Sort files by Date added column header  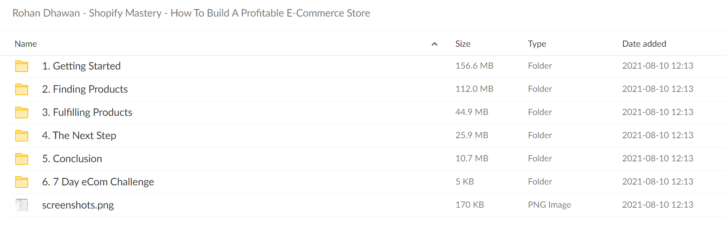point(644,44)
